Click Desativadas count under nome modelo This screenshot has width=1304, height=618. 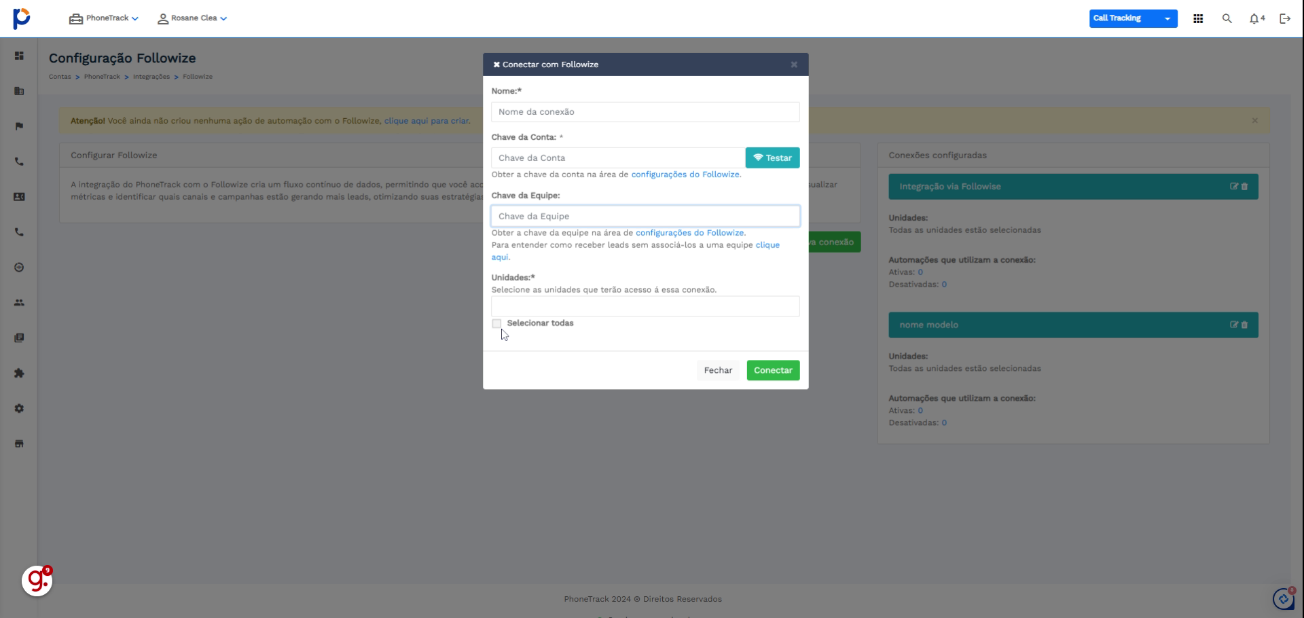click(944, 423)
